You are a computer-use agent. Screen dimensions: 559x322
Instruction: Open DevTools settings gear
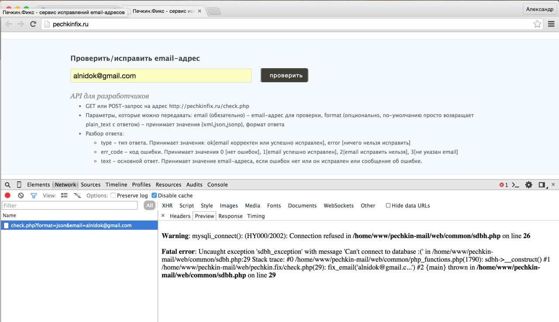click(529, 185)
